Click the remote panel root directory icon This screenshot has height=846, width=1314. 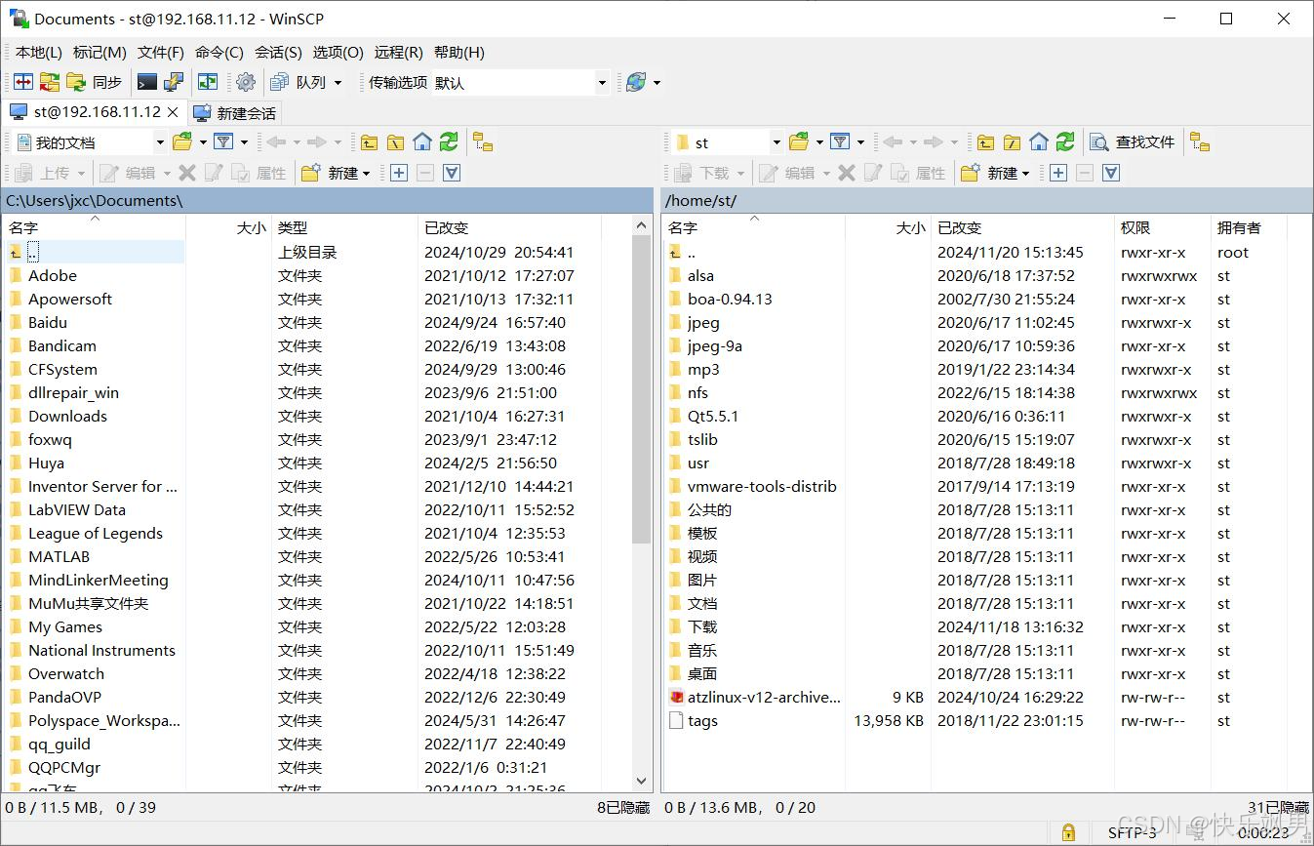click(x=1013, y=142)
